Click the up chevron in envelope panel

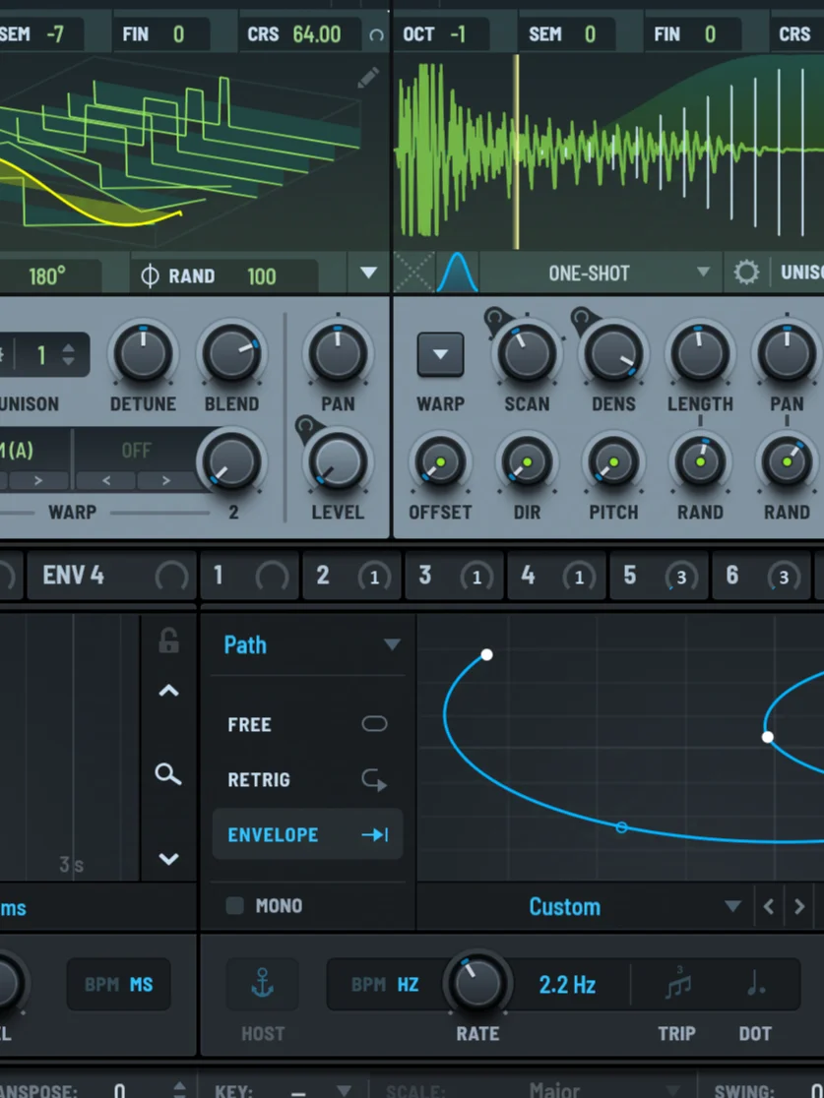(x=168, y=691)
